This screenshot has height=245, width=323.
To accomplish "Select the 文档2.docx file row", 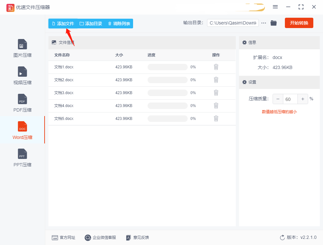I will 142,80.
